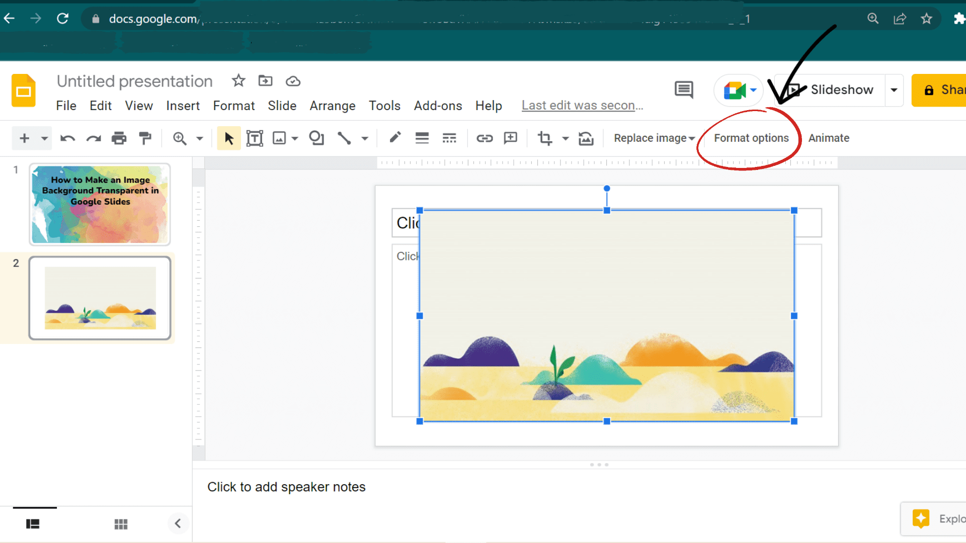Click the add comment icon
This screenshot has width=966, height=543.
click(x=511, y=138)
